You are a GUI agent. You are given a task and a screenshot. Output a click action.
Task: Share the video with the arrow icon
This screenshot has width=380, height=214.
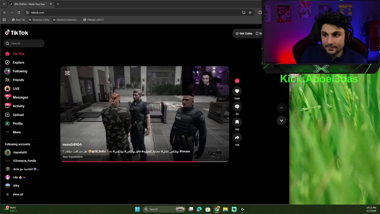click(237, 138)
